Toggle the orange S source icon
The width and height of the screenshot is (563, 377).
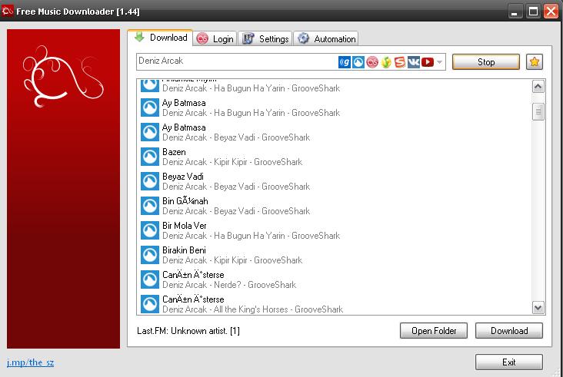coord(400,62)
